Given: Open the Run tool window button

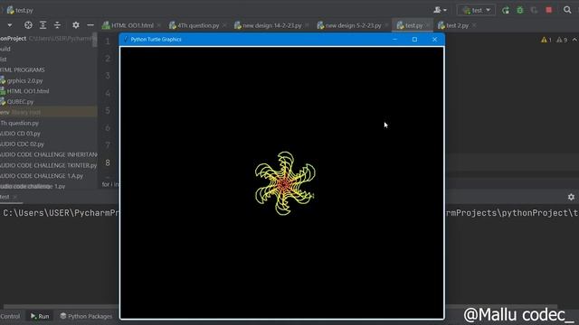Looking at the screenshot, I should [40, 316].
